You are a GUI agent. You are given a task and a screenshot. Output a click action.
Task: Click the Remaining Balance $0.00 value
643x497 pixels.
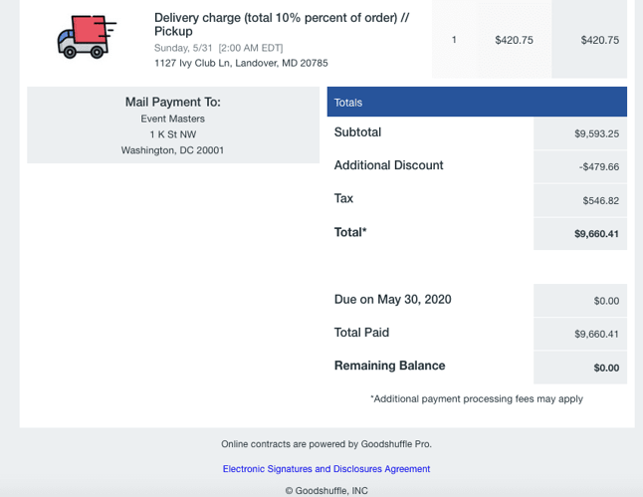606,368
